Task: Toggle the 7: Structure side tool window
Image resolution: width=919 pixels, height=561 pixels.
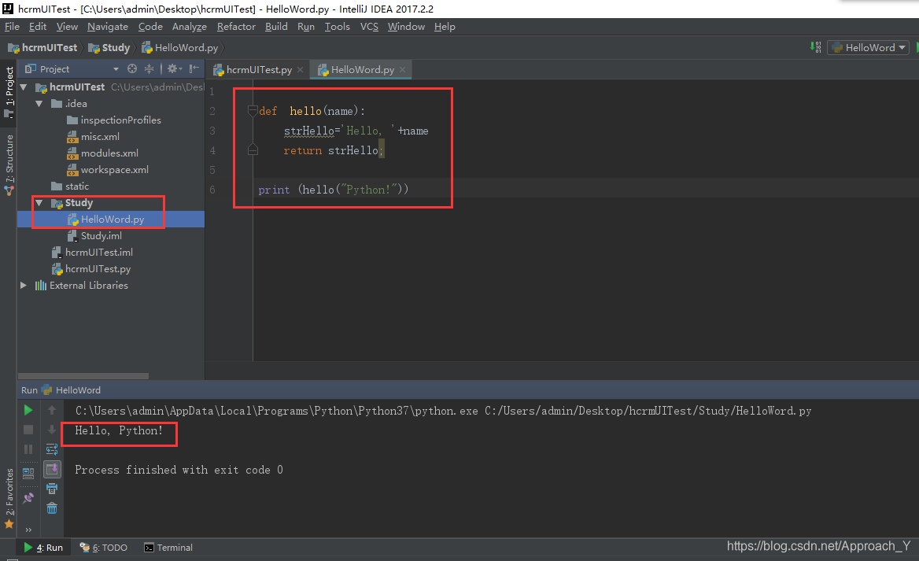Action: pyautogui.click(x=9, y=164)
